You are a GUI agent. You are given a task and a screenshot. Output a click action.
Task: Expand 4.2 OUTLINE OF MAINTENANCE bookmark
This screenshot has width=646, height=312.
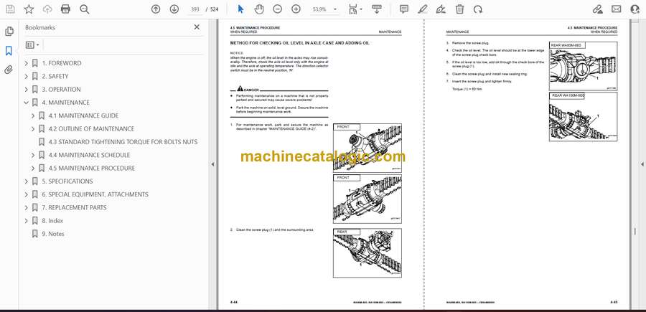pos(33,129)
